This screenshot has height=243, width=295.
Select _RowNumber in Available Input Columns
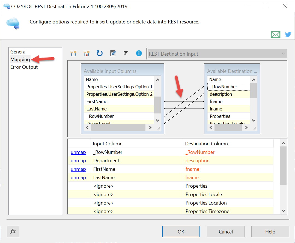tap(119, 116)
